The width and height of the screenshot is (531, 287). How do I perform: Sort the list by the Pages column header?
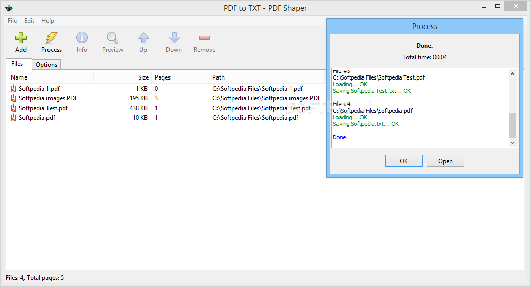[180, 77]
